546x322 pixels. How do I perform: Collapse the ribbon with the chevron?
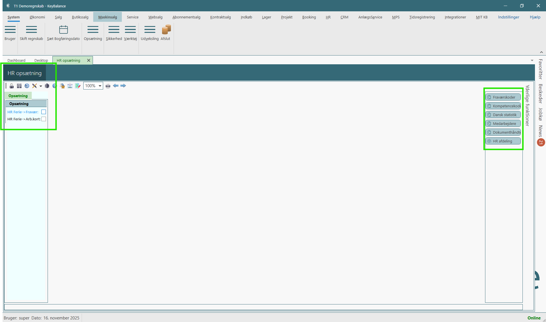click(x=541, y=52)
